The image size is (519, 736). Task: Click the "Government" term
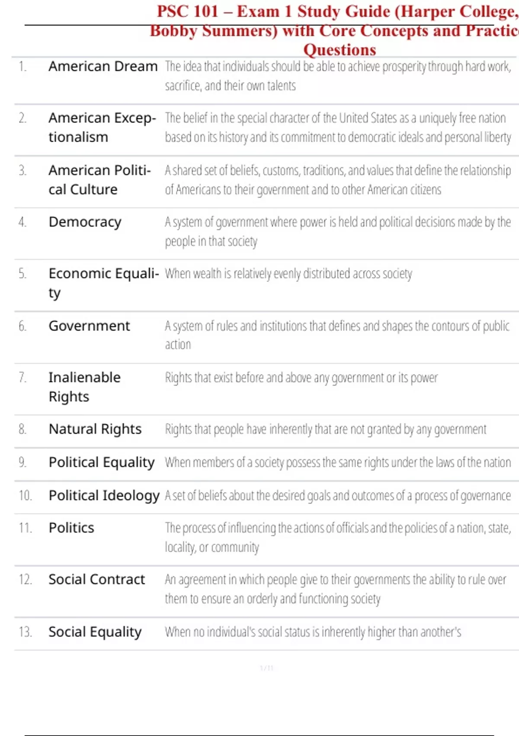click(x=89, y=326)
